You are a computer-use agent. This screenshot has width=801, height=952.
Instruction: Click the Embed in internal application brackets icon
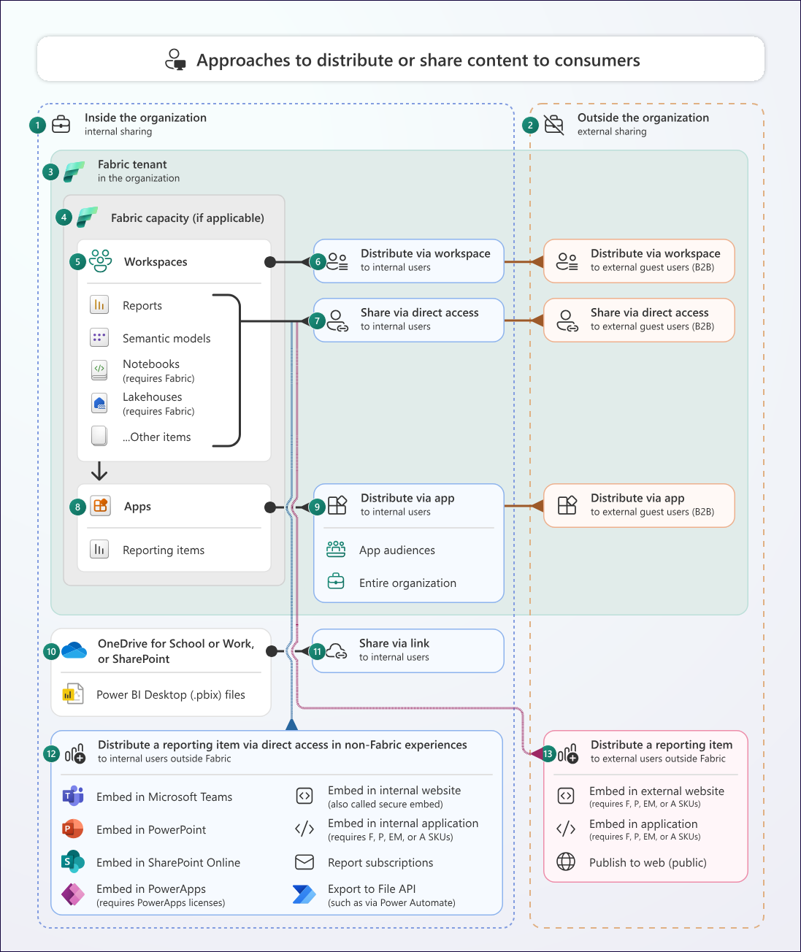tap(304, 829)
